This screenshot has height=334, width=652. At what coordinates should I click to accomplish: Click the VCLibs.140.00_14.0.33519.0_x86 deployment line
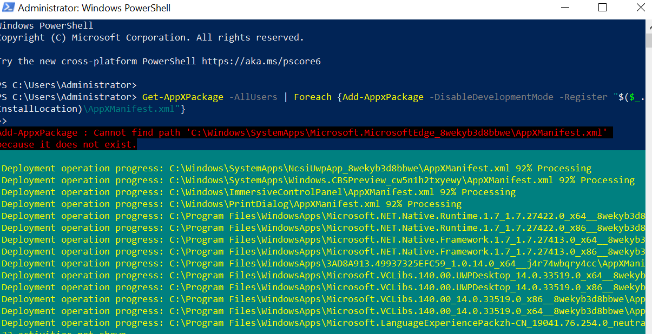[323, 299]
